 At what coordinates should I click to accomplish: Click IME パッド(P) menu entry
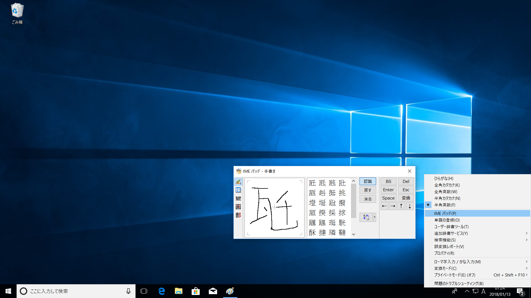(x=445, y=213)
